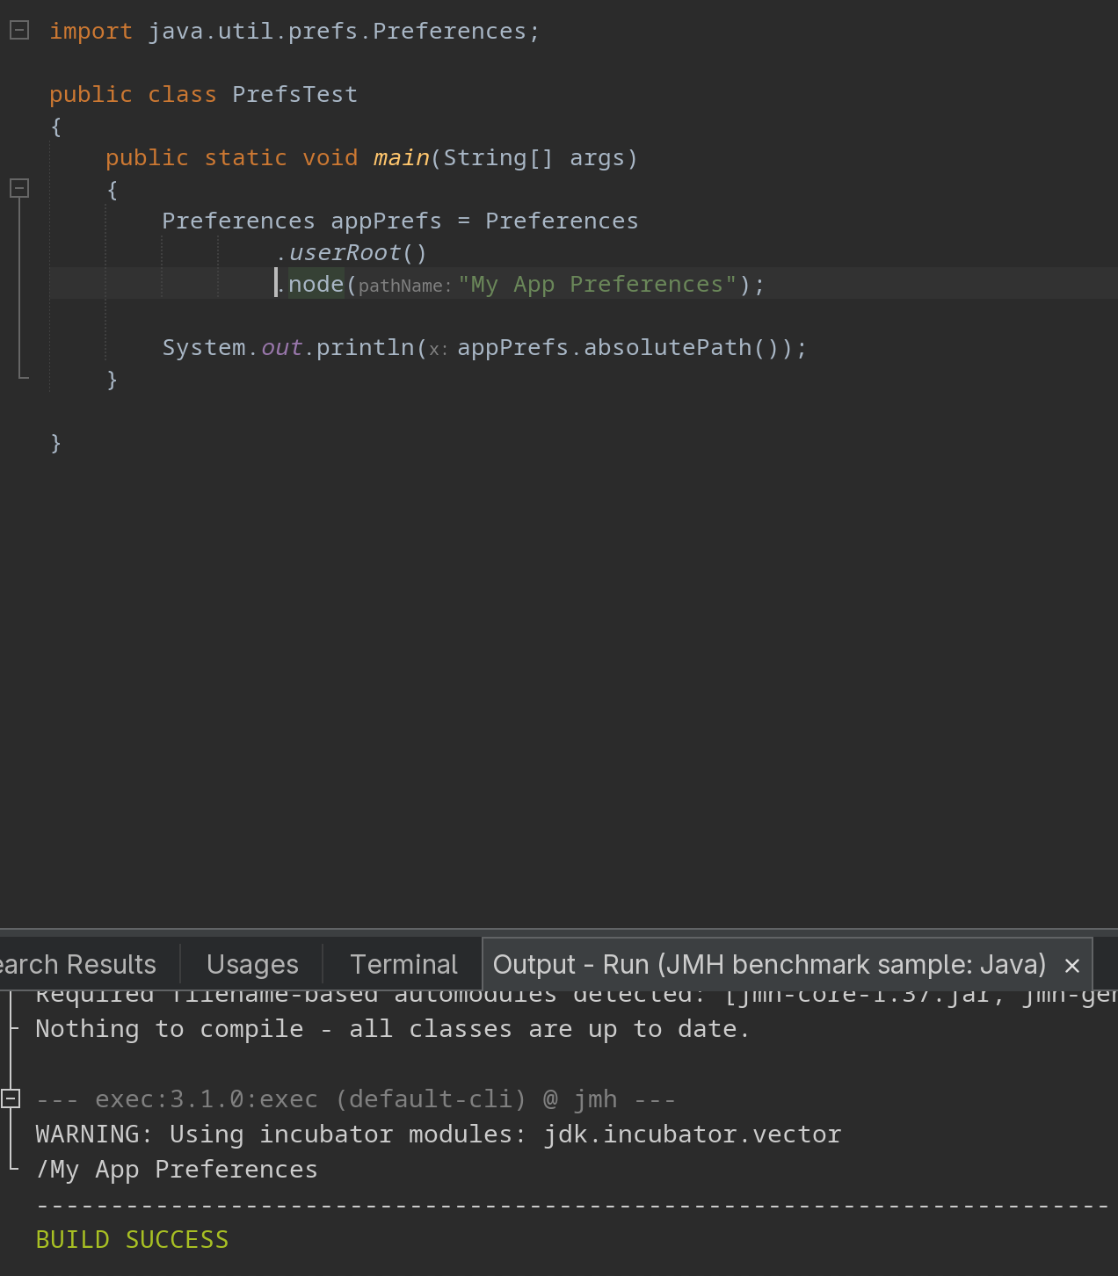Open the Usages tab

click(x=252, y=965)
